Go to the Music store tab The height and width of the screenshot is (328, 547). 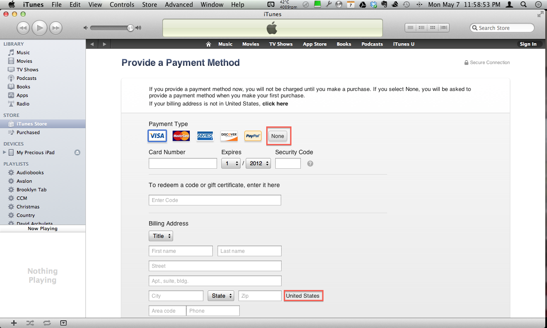point(225,44)
